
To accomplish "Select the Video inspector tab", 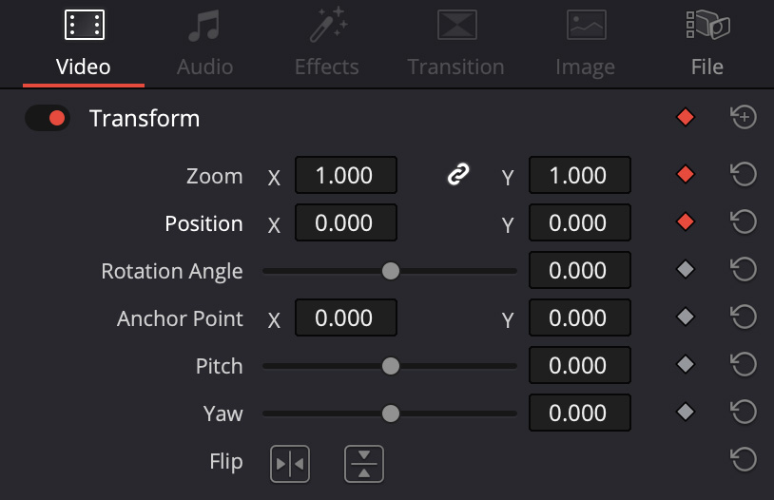I will [84, 44].
